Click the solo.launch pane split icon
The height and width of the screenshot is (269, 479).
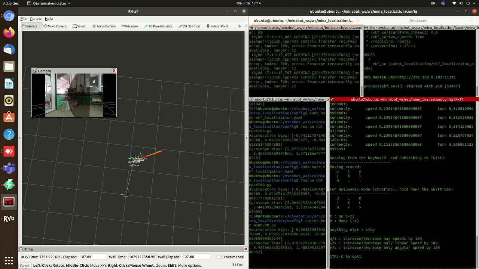pyautogui.click(x=251, y=28)
